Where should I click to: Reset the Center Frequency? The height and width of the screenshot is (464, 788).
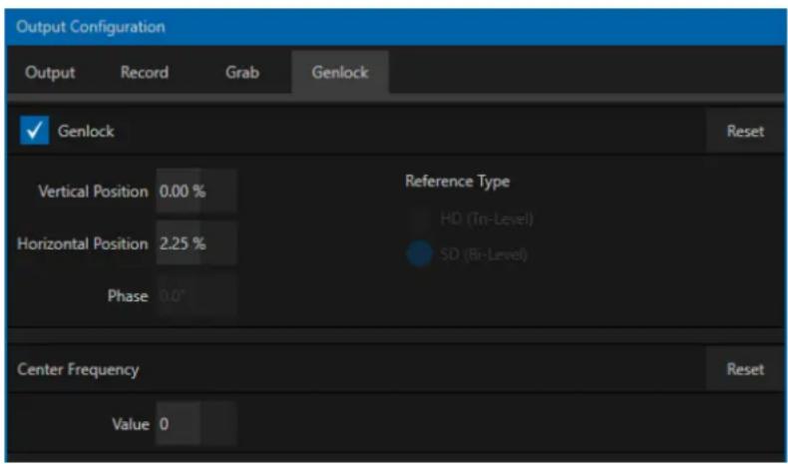click(745, 369)
